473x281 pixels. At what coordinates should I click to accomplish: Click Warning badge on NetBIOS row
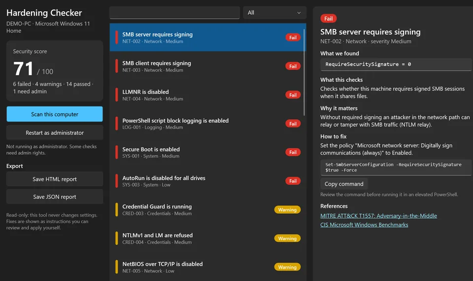tap(287, 267)
